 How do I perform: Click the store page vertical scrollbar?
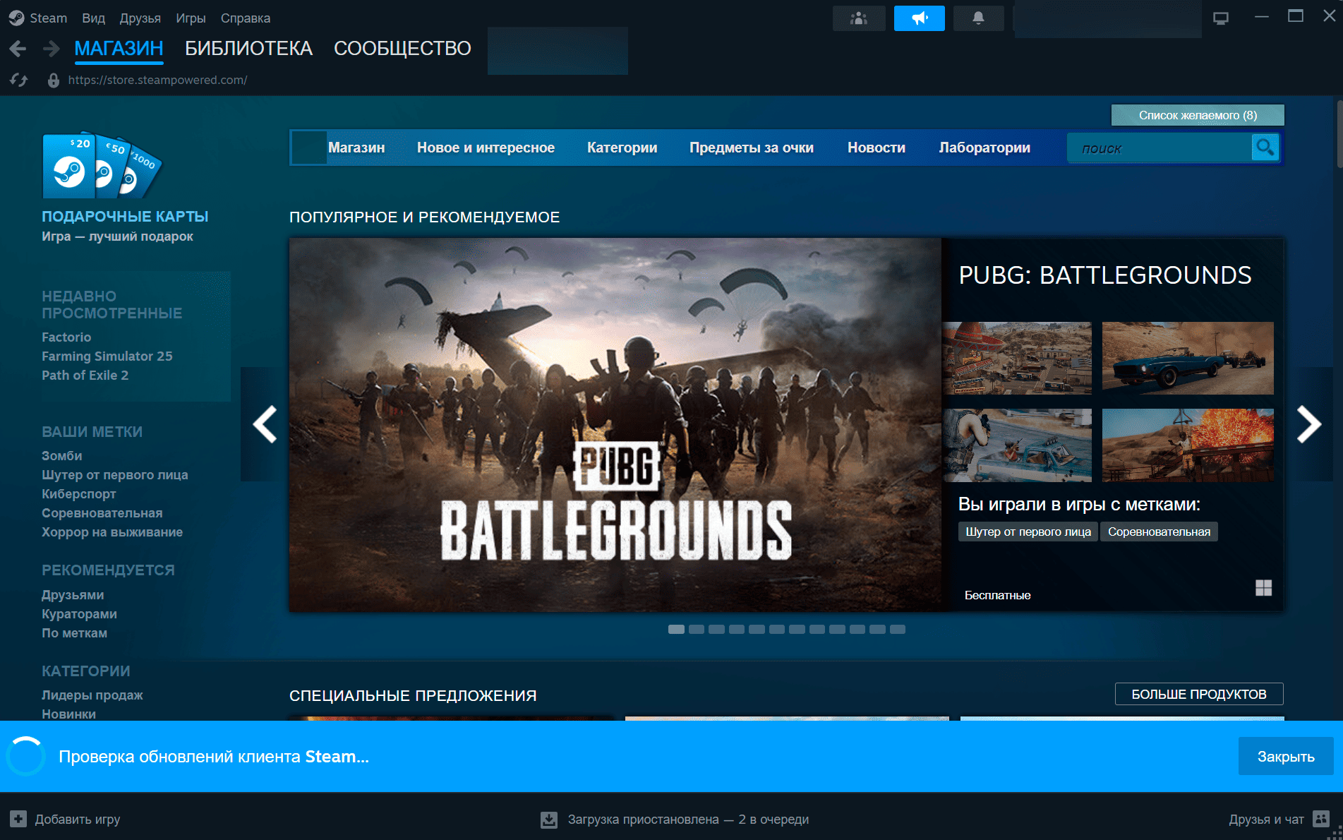(x=1339, y=134)
